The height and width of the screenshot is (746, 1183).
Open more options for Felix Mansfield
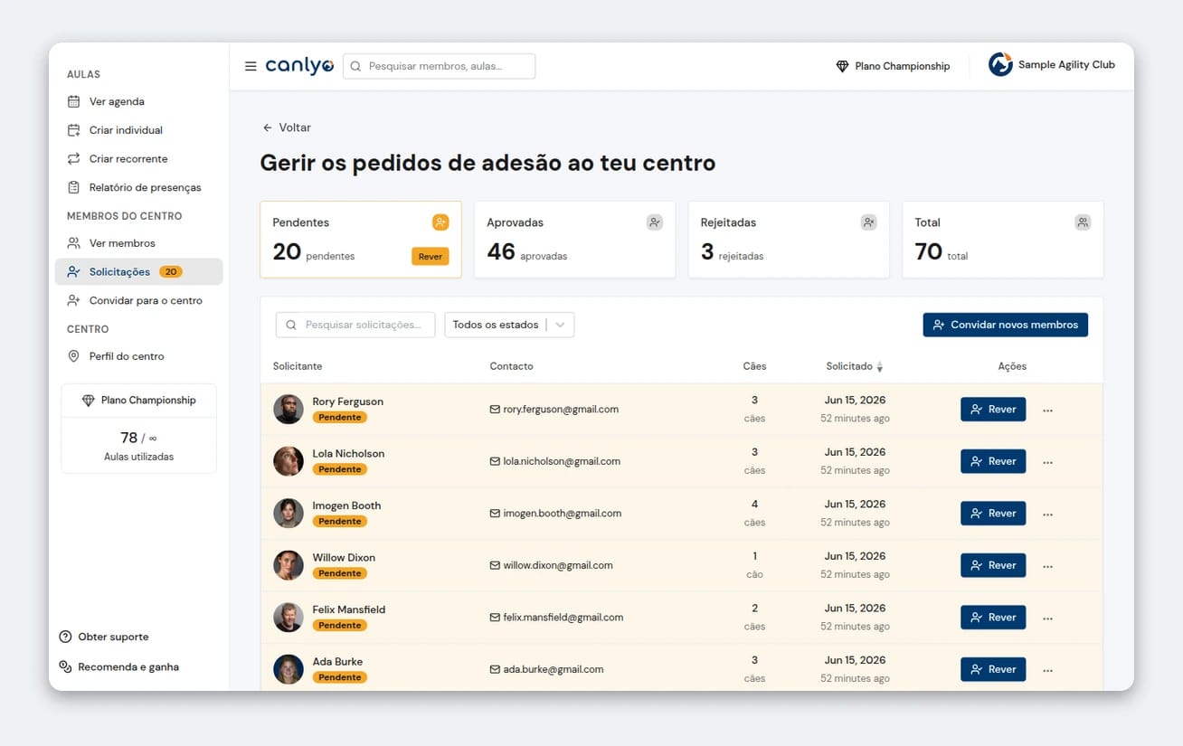click(x=1047, y=619)
